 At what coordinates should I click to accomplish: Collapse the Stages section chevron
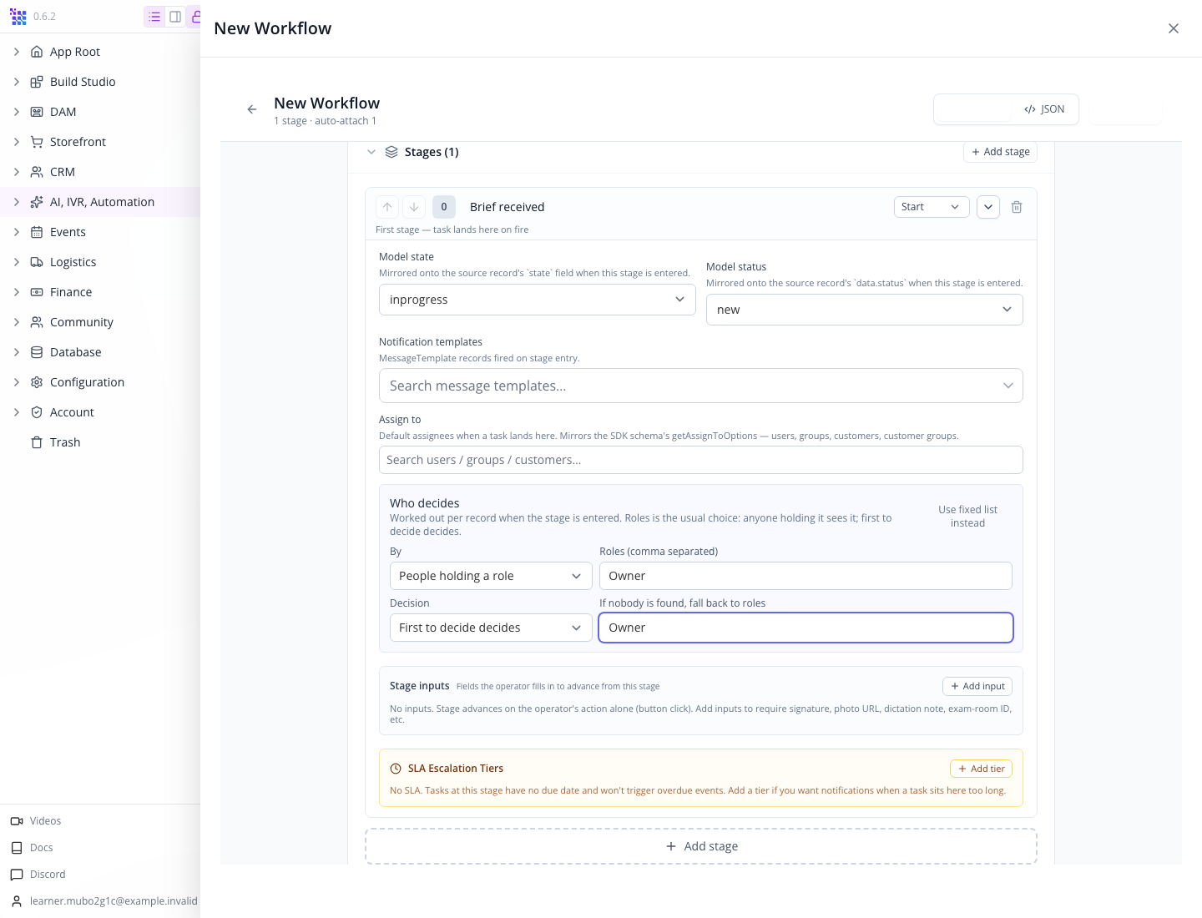(371, 152)
